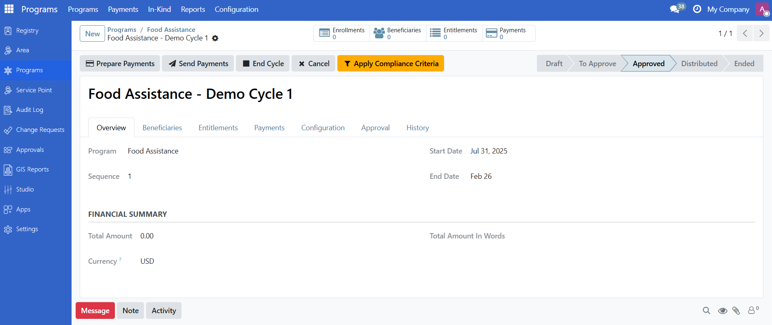Switch to the Entitlements tab
772x325 pixels.
tap(218, 128)
